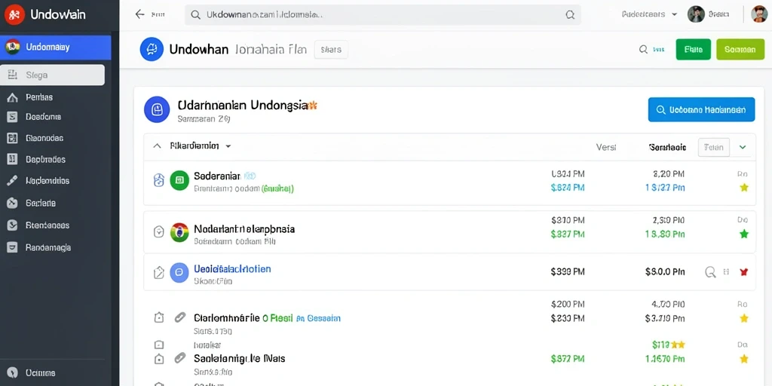Click the green Sederanian row icon
The height and width of the screenshot is (386, 772).
(179, 181)
